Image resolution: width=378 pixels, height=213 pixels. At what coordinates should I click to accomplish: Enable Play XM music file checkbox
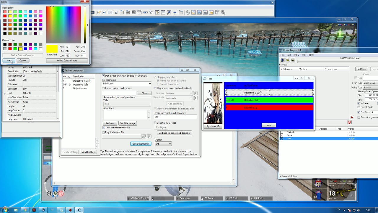[x=103, y=132]
